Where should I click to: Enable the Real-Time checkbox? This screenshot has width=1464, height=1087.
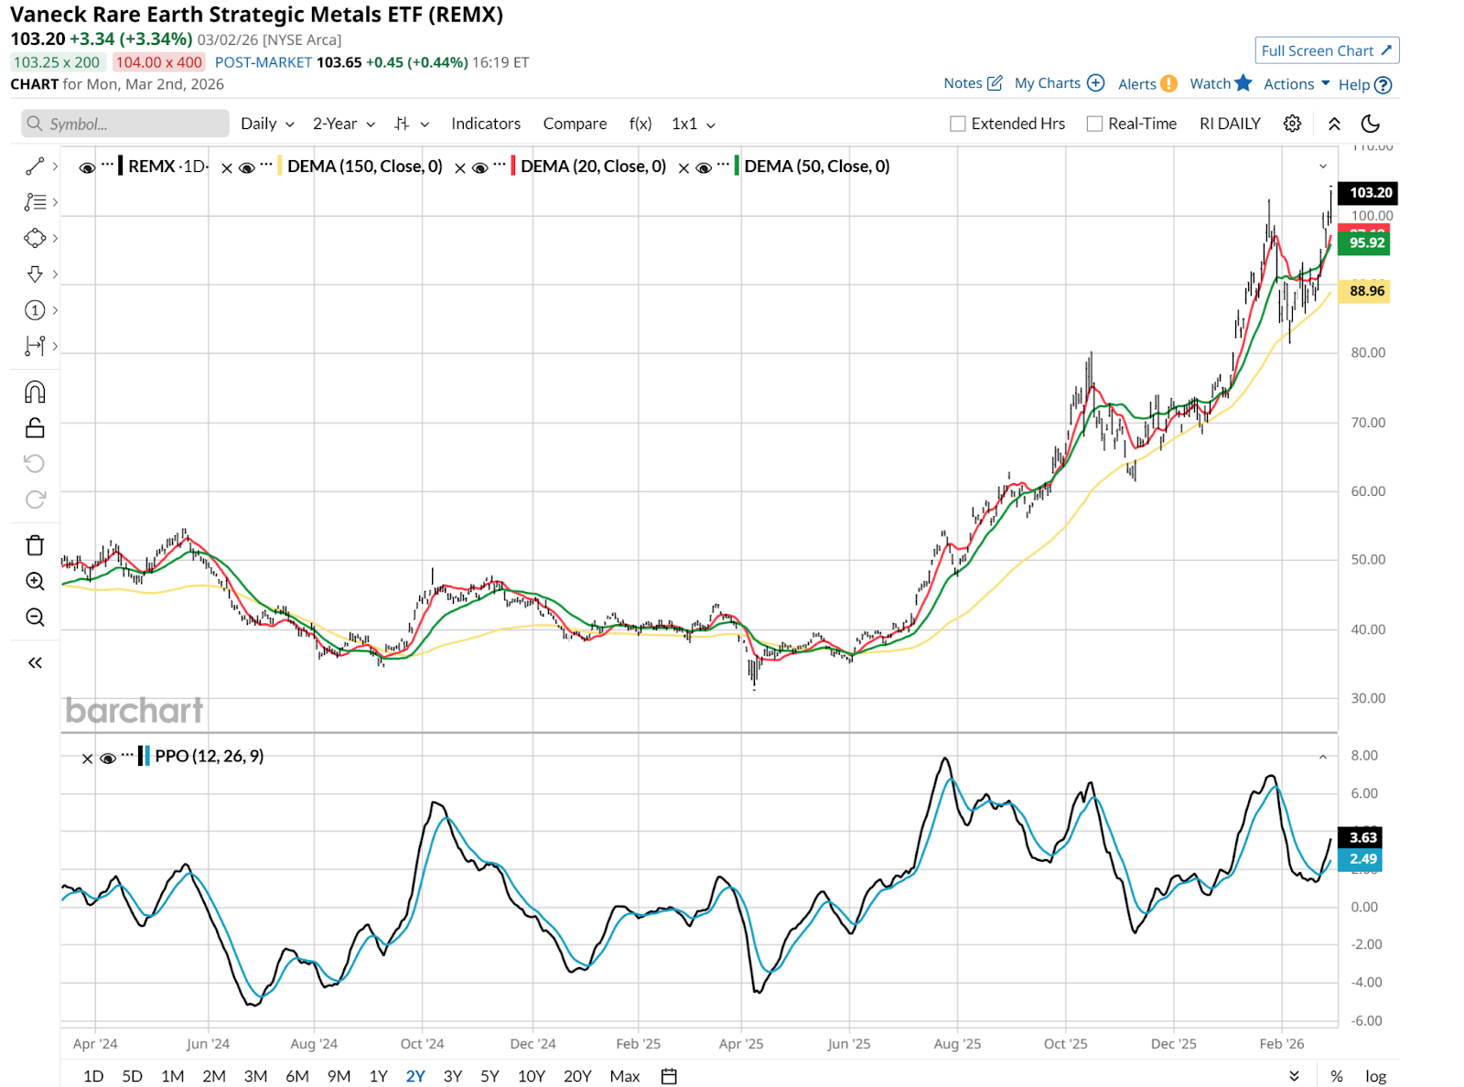[1094, 124]
